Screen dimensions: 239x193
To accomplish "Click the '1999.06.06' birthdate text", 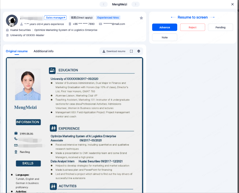I will tap(26, 134).
